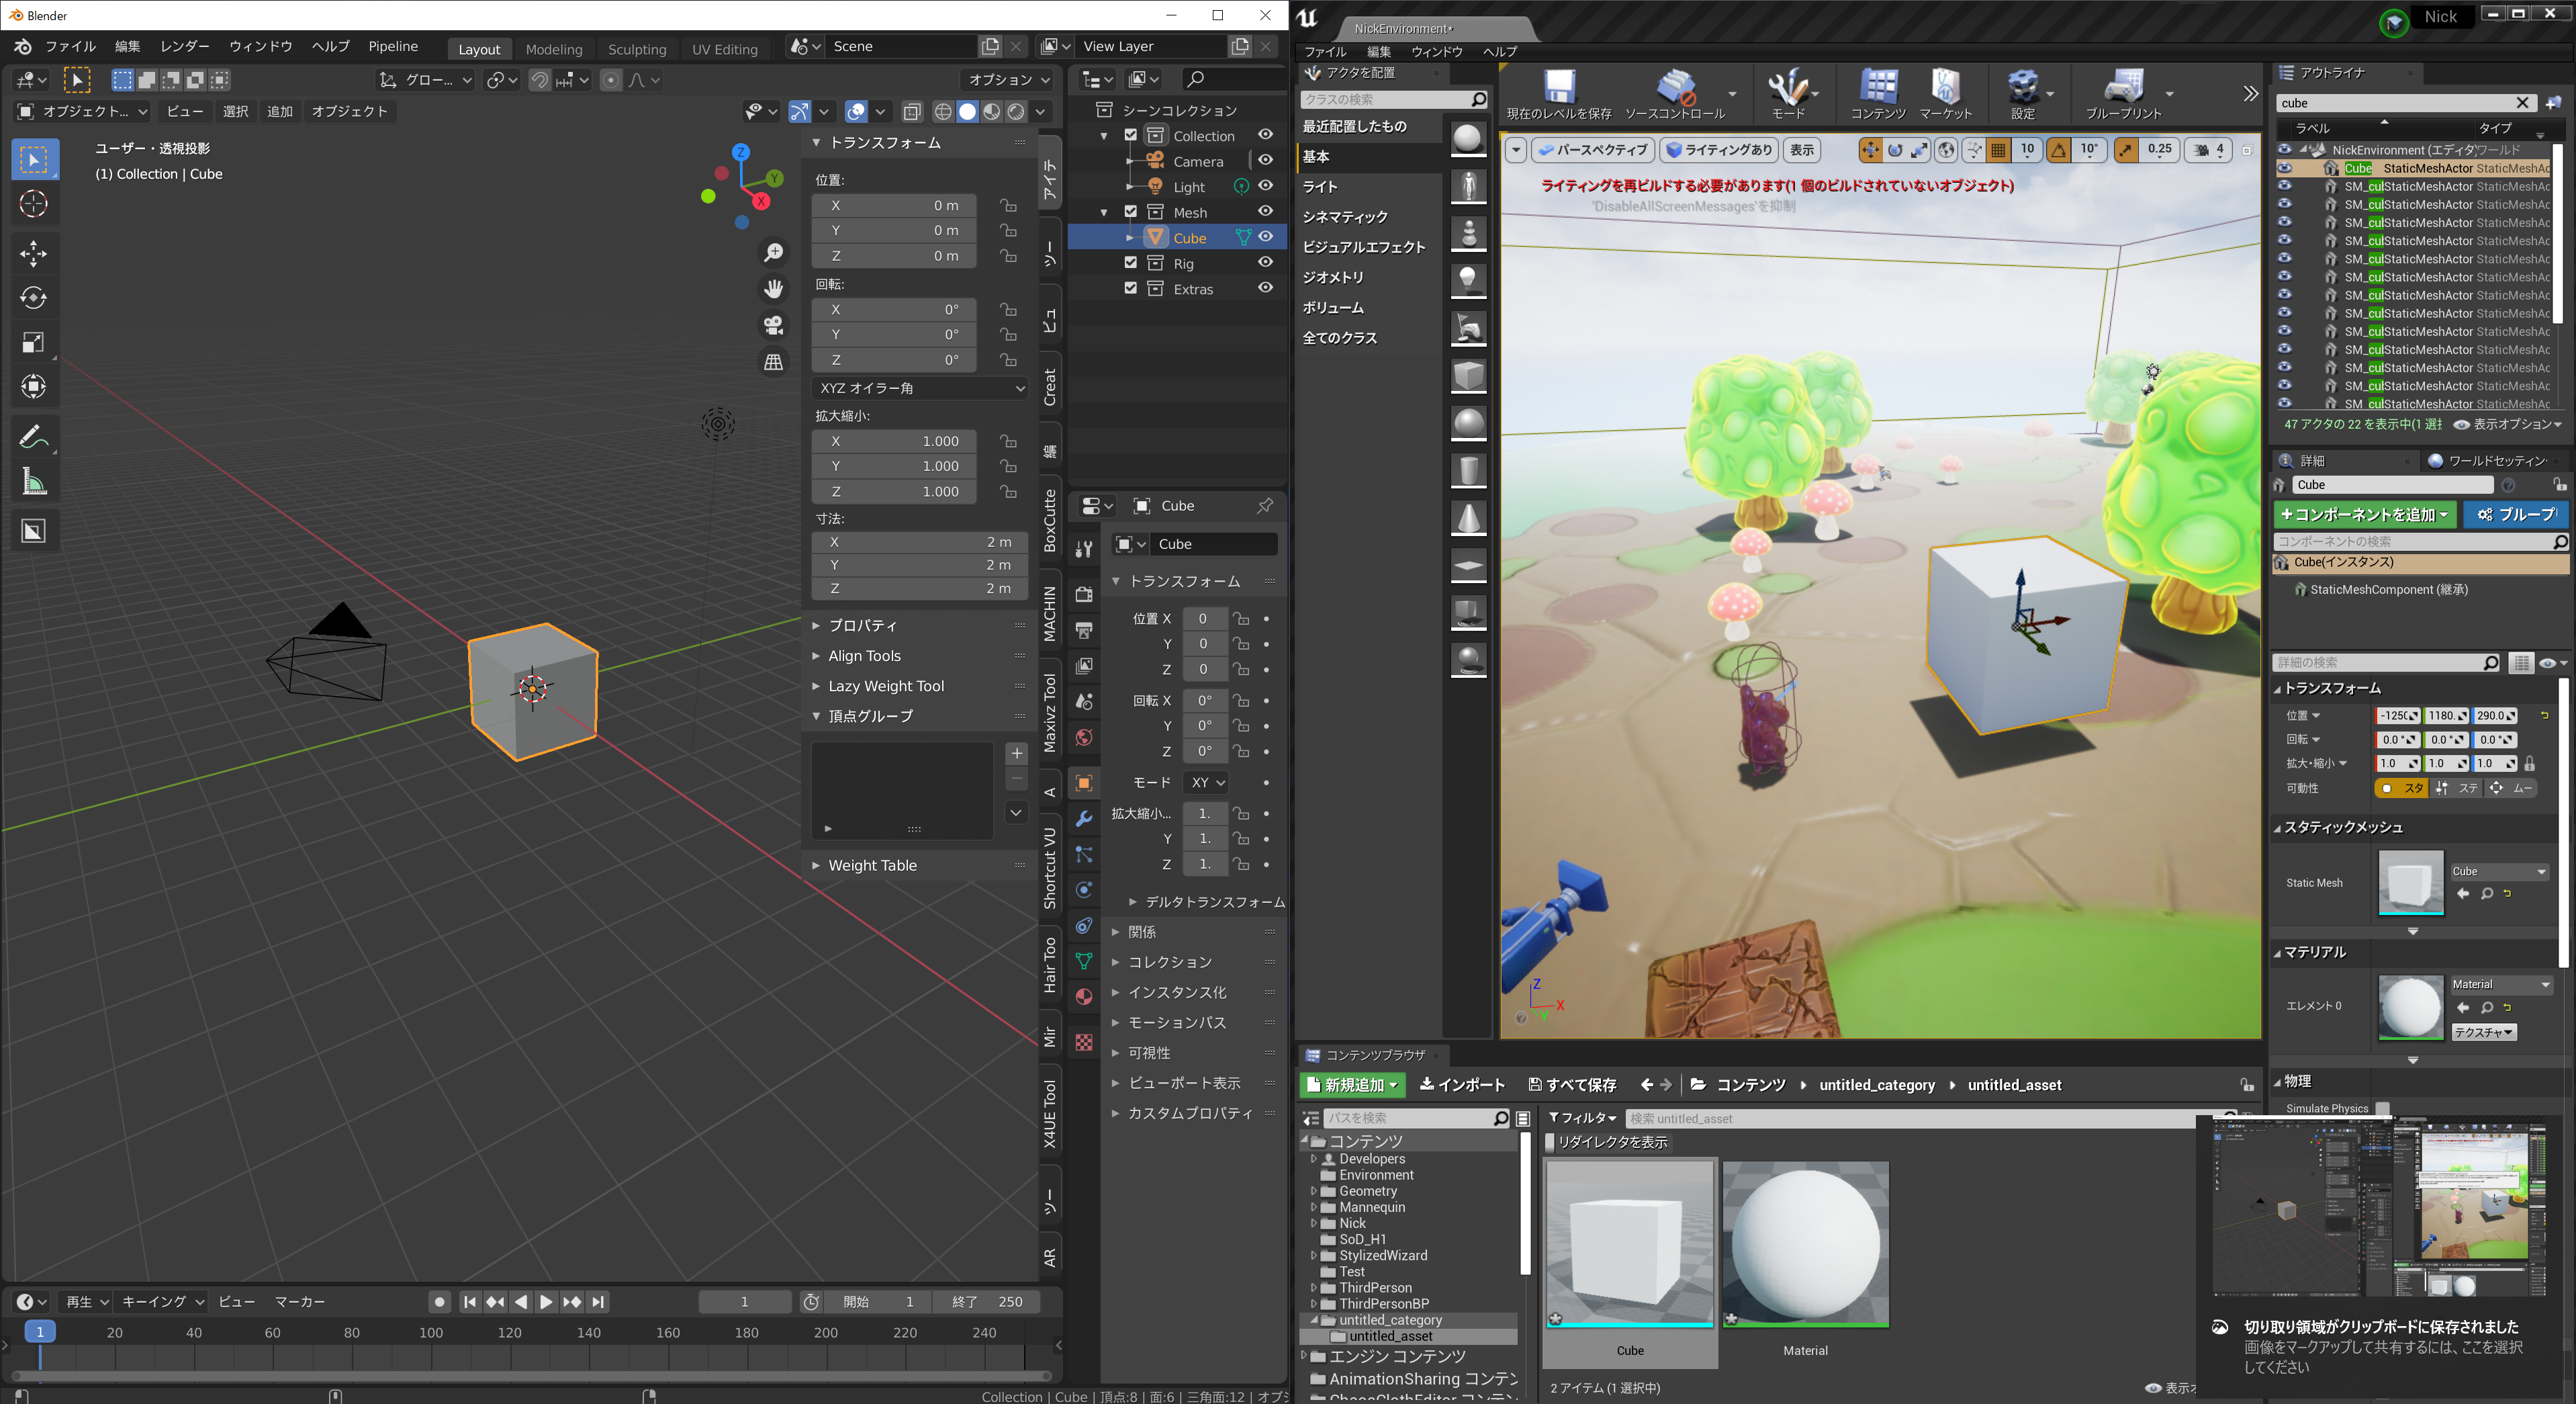Click 新規追加 in the content browser
Viewport: 2576px width, 1404px height.
click(1352, 1084)
